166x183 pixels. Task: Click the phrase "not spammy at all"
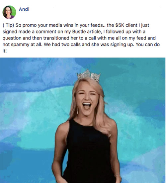tap(22, 45)
